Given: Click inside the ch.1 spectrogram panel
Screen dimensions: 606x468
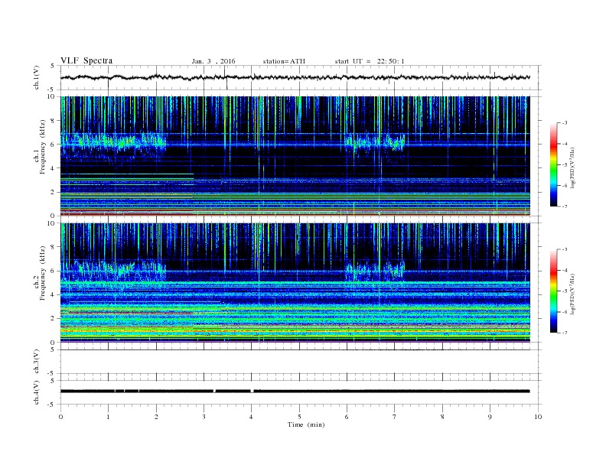Looking at the screenshot, I should tap(295, 156).
